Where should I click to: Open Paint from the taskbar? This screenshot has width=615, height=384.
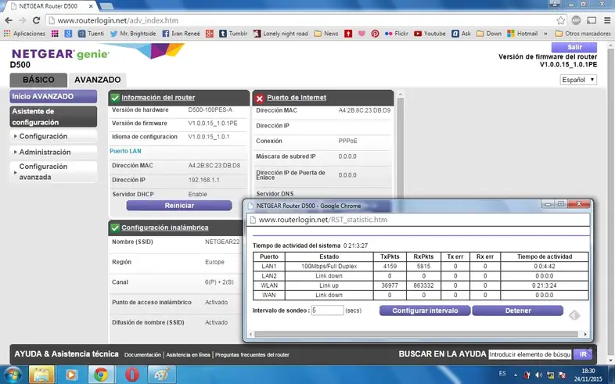[162, 375]
